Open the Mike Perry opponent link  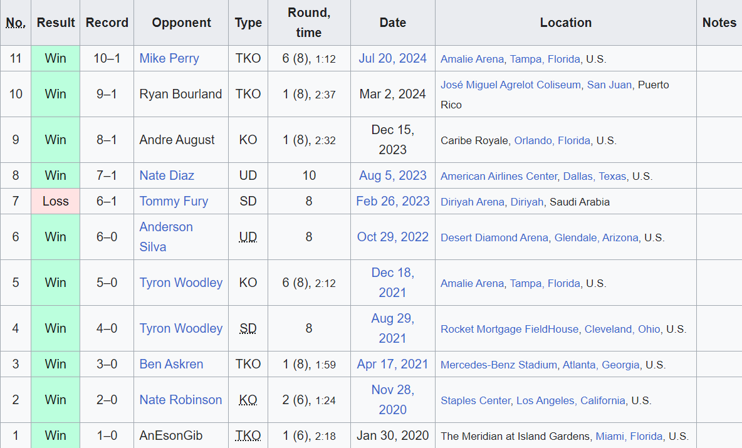(169, 59)
